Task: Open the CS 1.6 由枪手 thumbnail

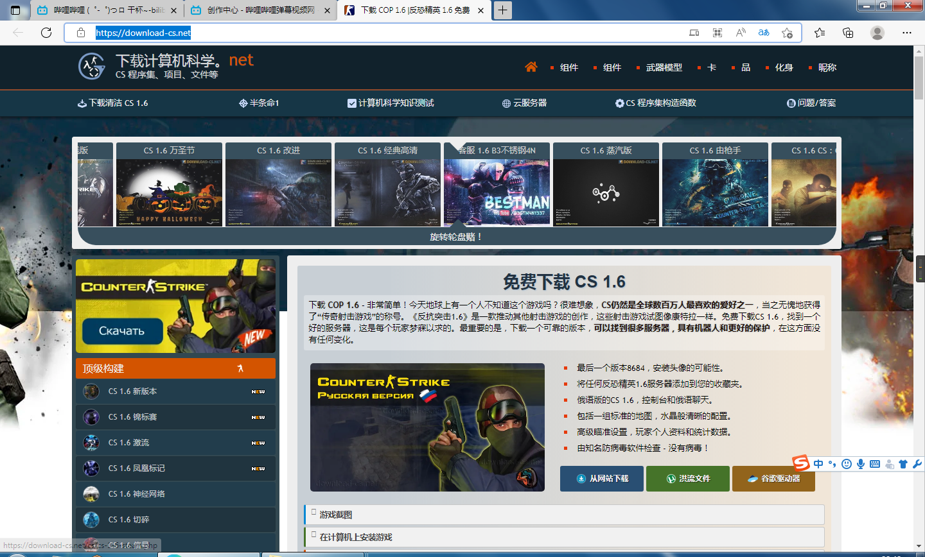Action: click(x=715, y=184)
